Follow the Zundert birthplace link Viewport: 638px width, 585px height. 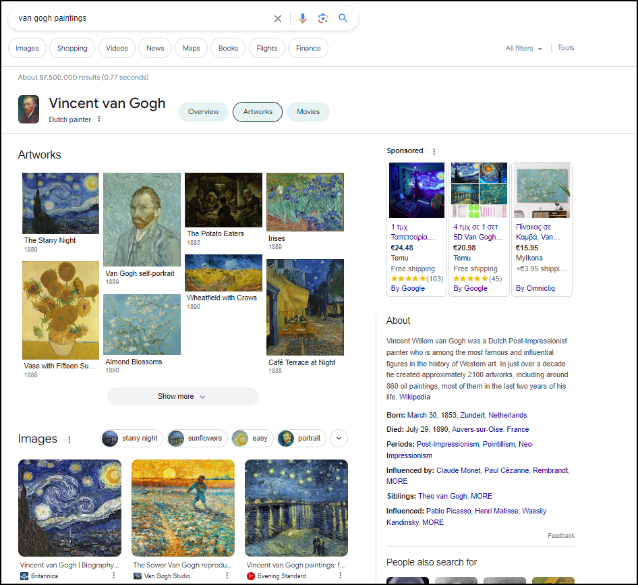coord(472,415)
